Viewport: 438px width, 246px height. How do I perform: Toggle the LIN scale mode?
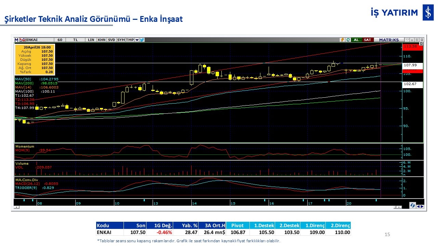[x=91, y=40]
